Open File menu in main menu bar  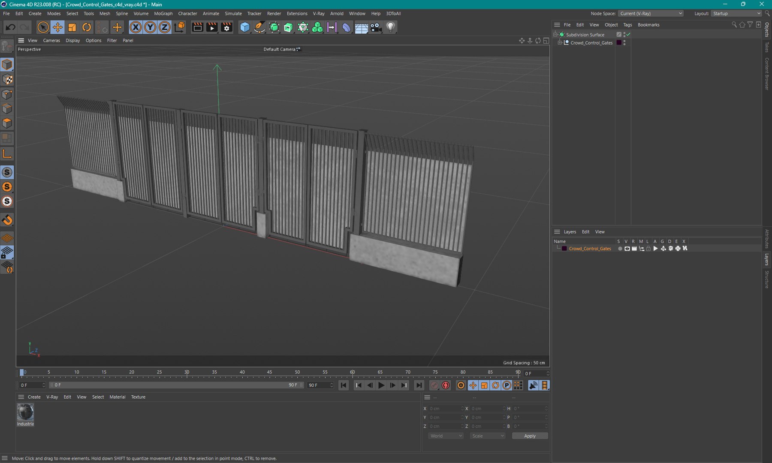[6, 13]
